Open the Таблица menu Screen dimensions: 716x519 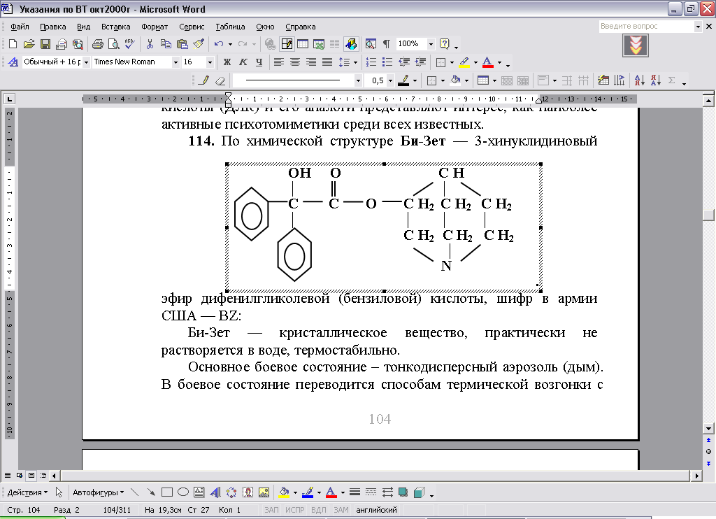coord(230,27)
